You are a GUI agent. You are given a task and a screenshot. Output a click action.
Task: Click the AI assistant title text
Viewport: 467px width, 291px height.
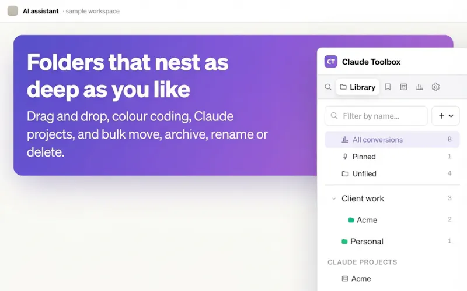tap(41, 11)
